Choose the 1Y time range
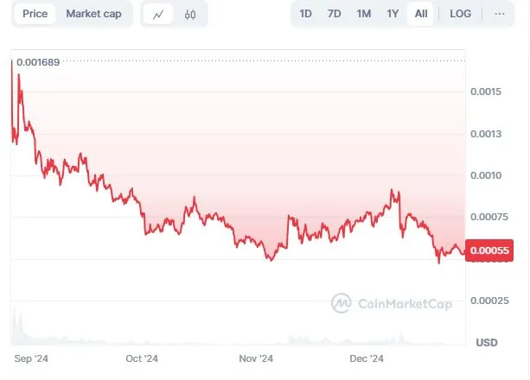The height and width of the screenshot is (380, 530). pyautogui.click(x=393, y=14)
